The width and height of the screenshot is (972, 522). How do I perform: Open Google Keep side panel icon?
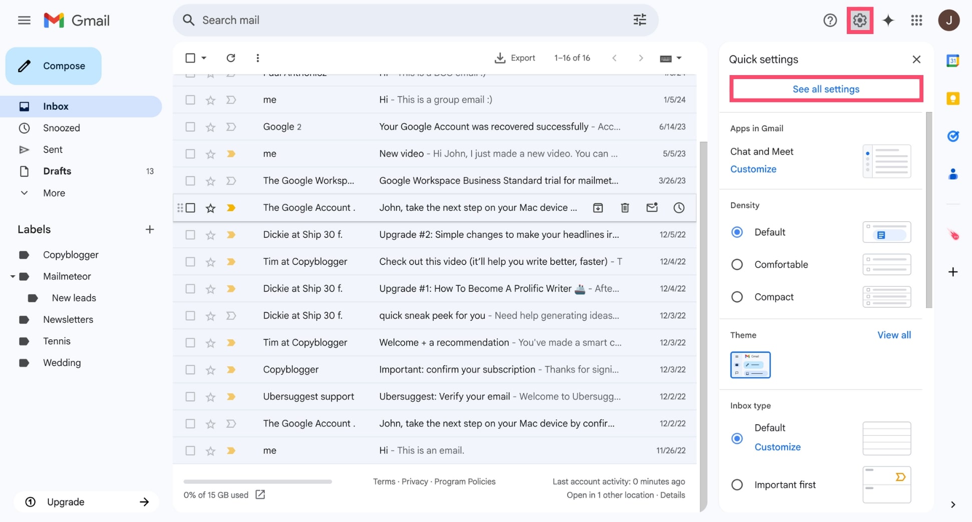[952, 99]
